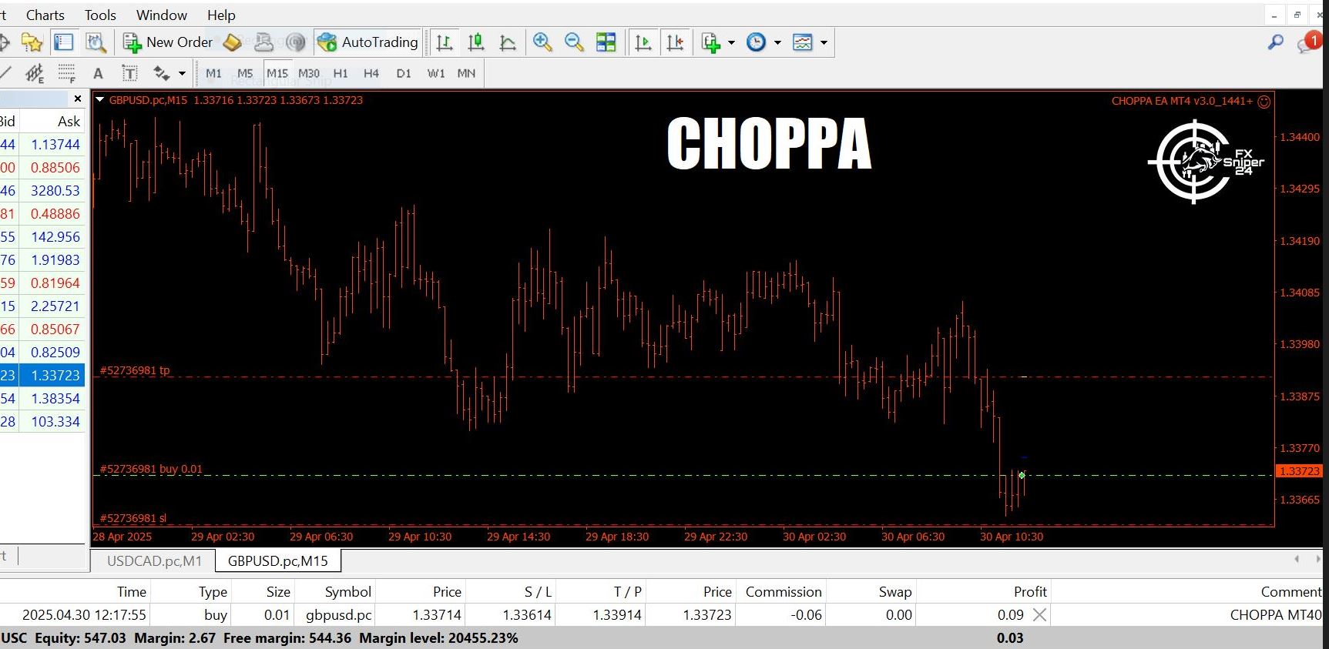The image size is (1329, 649).
Task: Toggle chart shift from right border
Action: [x=675, y=42]
